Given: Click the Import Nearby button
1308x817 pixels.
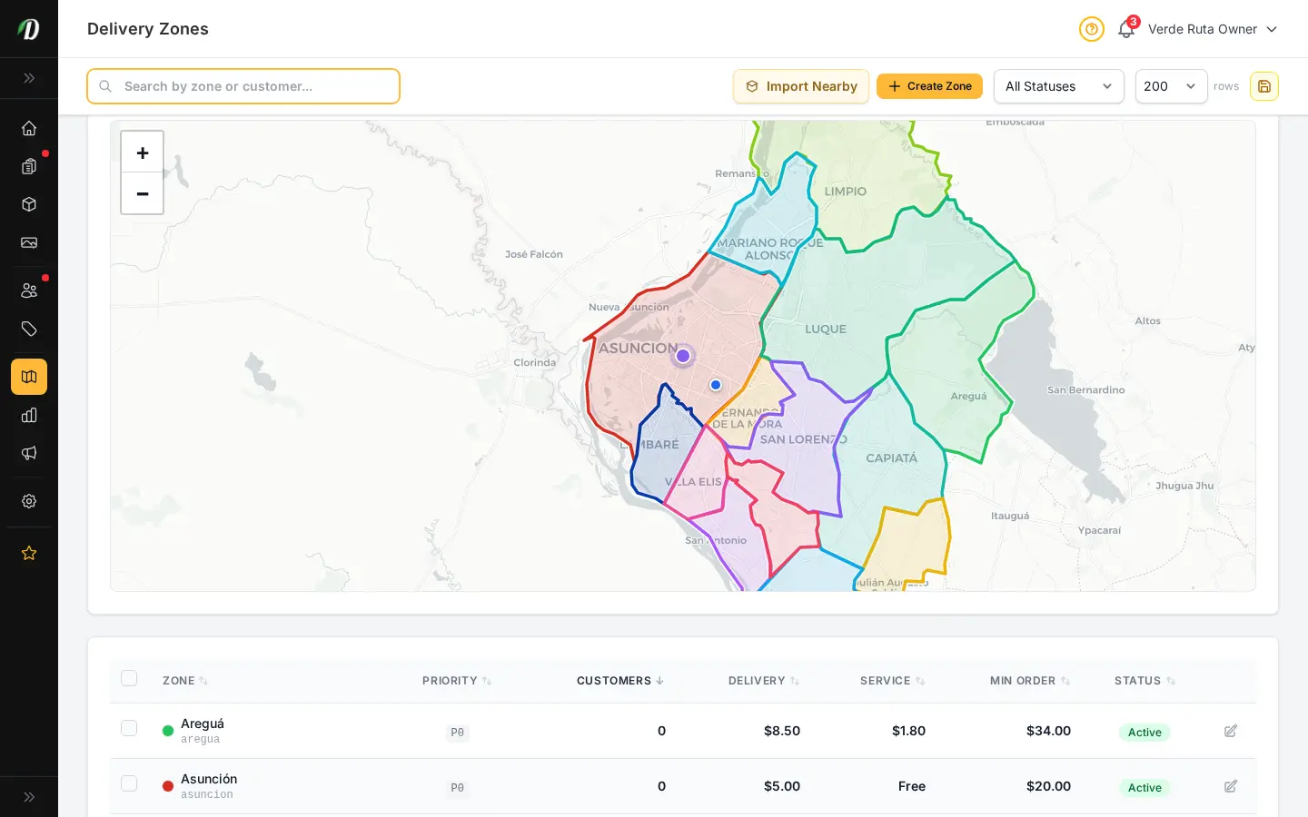Looking at the screenshot, I should pyautogui.click(x=801, y=86).
